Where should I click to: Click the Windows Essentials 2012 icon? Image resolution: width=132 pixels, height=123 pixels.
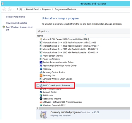41,105
